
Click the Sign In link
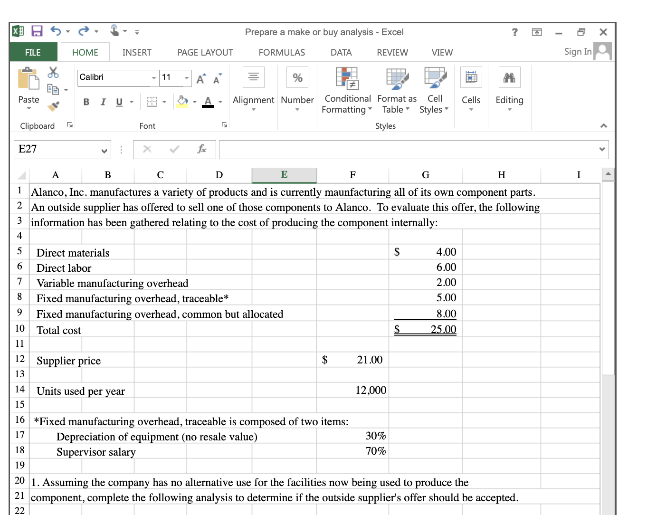[x=578, y=51]
